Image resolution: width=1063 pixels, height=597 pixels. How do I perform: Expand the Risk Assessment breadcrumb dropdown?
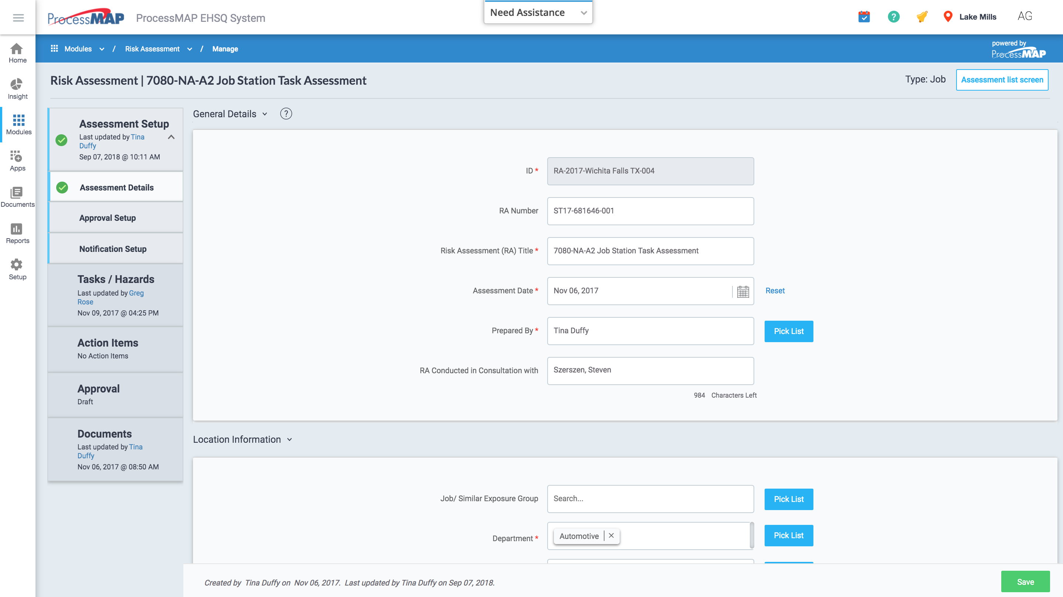click(x=189, y=49)
